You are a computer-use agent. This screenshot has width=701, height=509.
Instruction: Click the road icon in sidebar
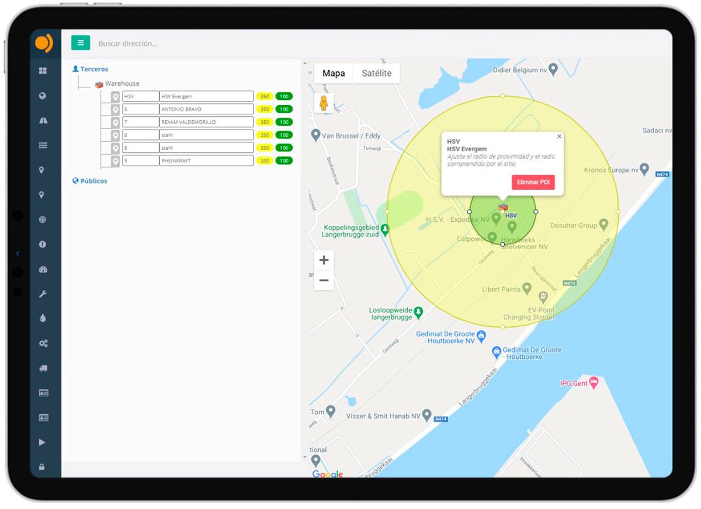tap(43, 120)
